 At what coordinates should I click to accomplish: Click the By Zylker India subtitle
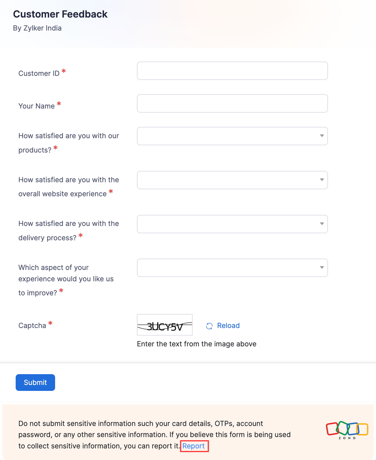click(37, 28)
